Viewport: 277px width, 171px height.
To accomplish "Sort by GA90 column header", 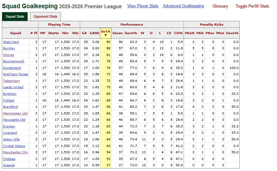I will click(94, 33).
